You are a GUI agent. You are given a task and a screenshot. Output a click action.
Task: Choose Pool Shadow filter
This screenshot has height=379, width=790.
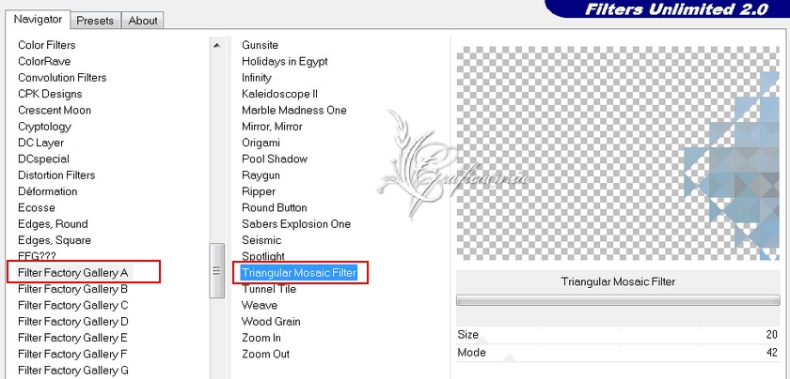coord(275,159)
